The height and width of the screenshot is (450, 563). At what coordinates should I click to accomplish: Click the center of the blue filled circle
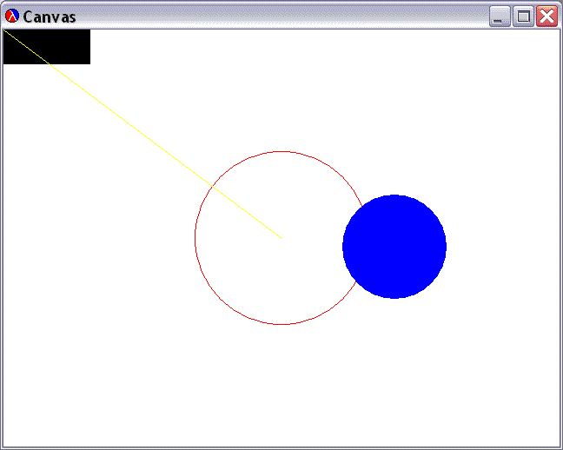point(394,247)
